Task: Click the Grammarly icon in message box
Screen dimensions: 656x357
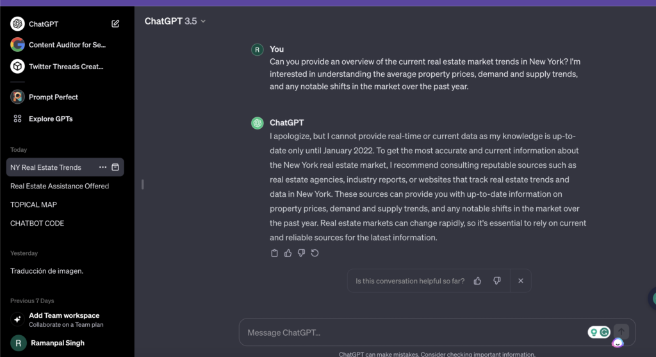Action: point(603,332)
